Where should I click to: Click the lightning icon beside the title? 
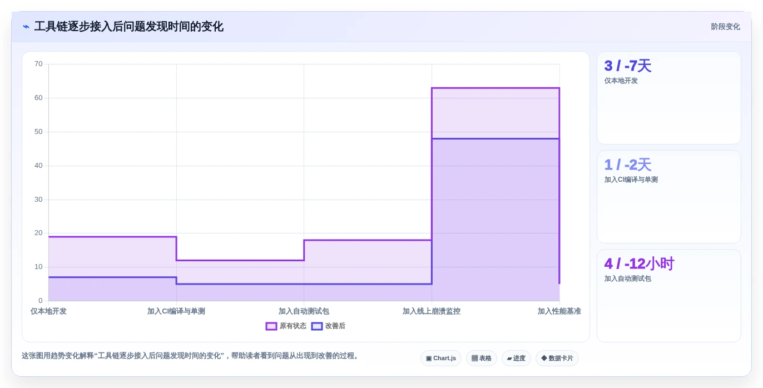point(26,27)
